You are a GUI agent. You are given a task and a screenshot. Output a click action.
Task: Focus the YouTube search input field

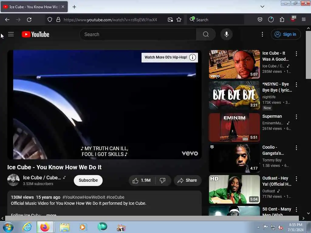pos(138,34)
